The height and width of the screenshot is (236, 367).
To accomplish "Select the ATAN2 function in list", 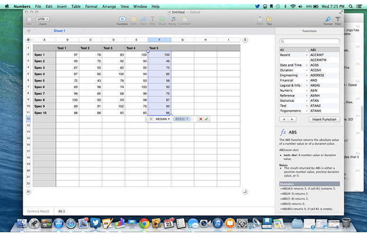I will tap(324, 106).
